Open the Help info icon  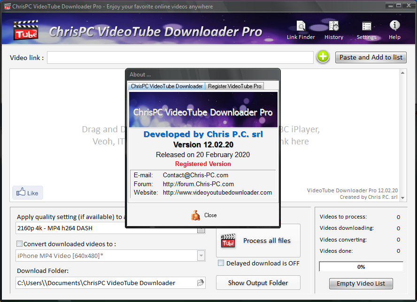pos(394,30)
